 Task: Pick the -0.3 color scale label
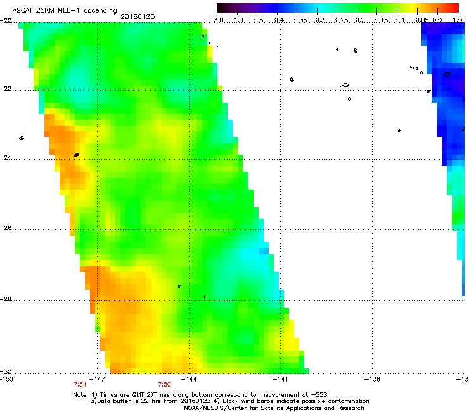[318, 20]
